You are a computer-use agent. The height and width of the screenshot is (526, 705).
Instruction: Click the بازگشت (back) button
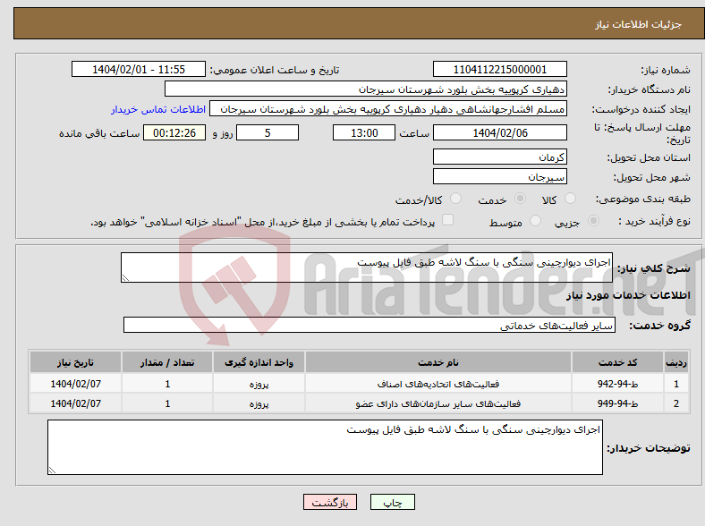[x=330, y=502]
